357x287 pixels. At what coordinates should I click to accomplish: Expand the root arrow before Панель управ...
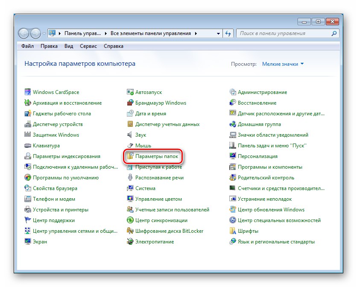59,33
